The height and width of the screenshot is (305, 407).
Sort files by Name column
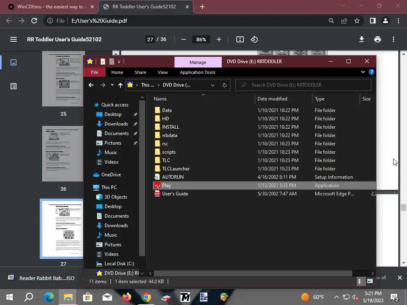pos(203,99)
